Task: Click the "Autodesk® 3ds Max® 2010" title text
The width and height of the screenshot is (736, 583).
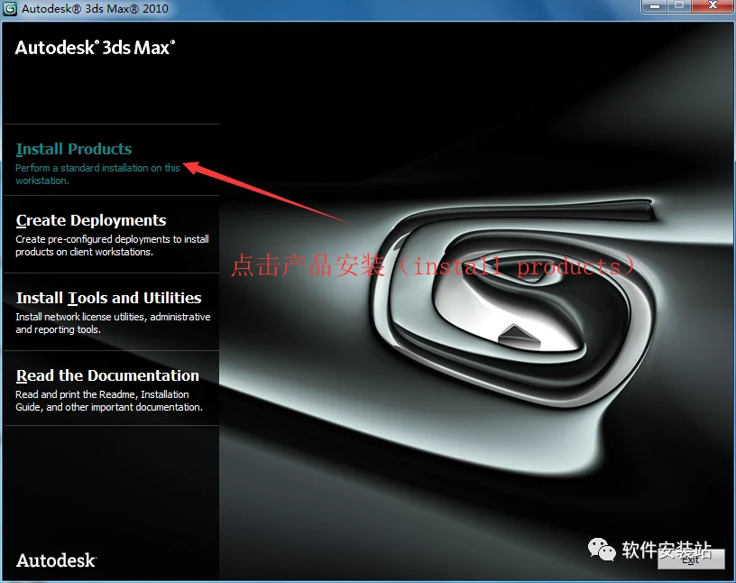Action: (95, 8)
